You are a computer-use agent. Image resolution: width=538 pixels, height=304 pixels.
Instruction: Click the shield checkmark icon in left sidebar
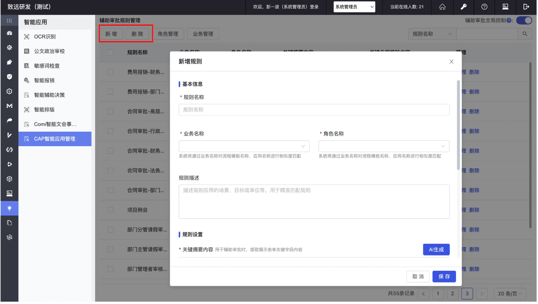point(9,77)
